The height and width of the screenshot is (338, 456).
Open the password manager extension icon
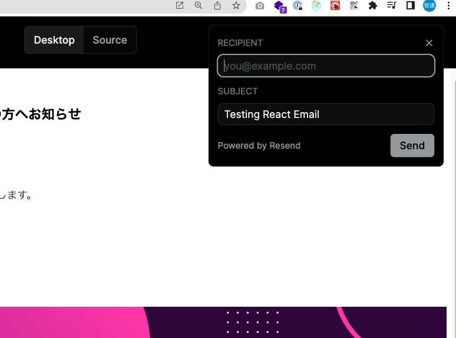tap(298, 5)
